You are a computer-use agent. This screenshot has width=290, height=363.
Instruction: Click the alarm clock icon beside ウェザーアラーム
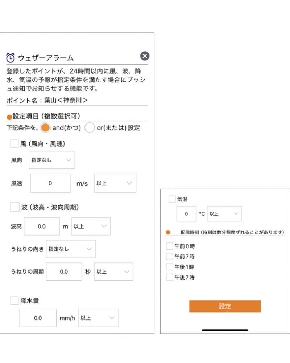click(x=11, y=58)
